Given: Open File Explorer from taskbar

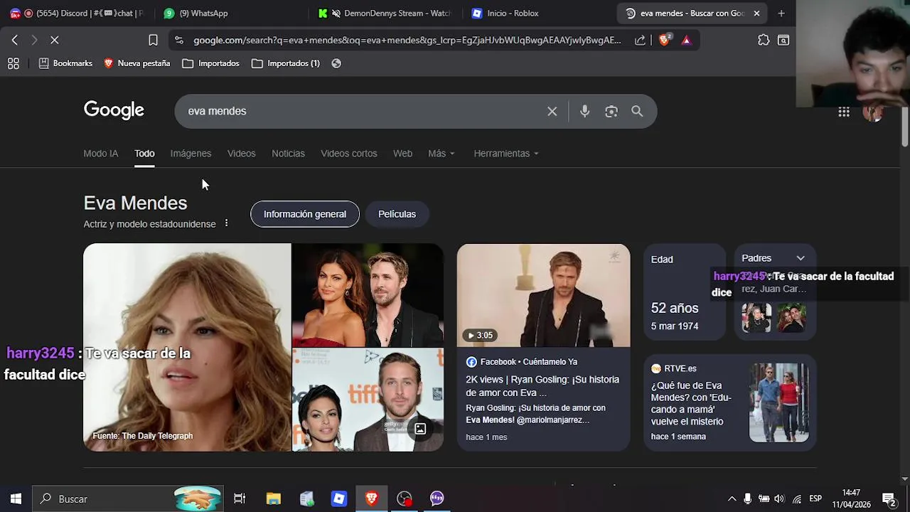Looking at the screenshot, I should pyautogui.click(x=274, y=498).
